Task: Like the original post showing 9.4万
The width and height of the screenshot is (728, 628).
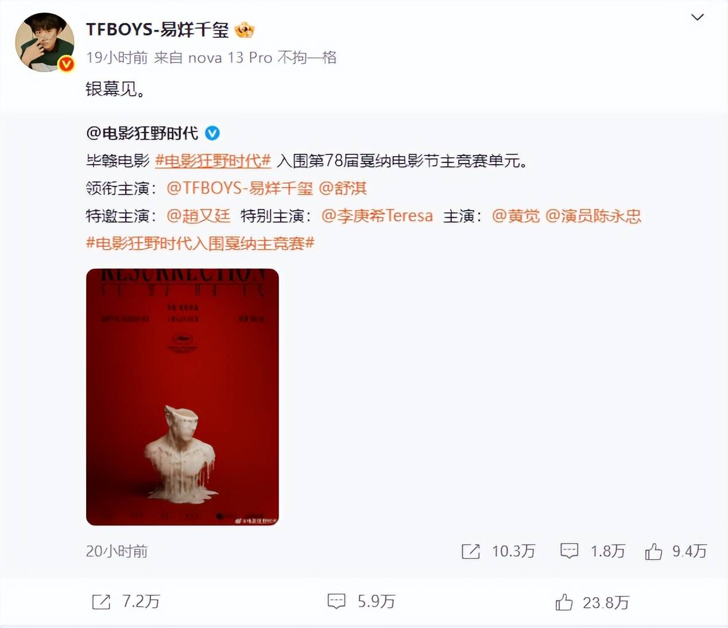Action: coord(653,551)
